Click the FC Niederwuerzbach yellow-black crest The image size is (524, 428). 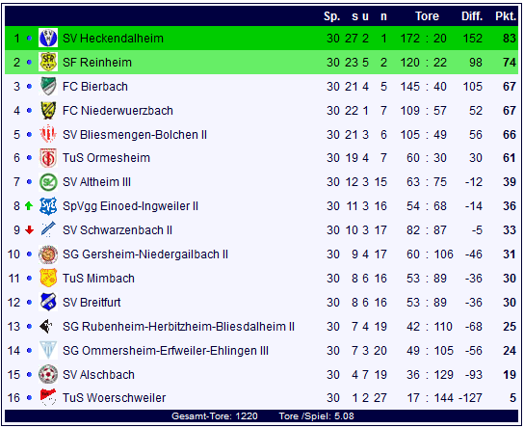[x=48, y=110]
